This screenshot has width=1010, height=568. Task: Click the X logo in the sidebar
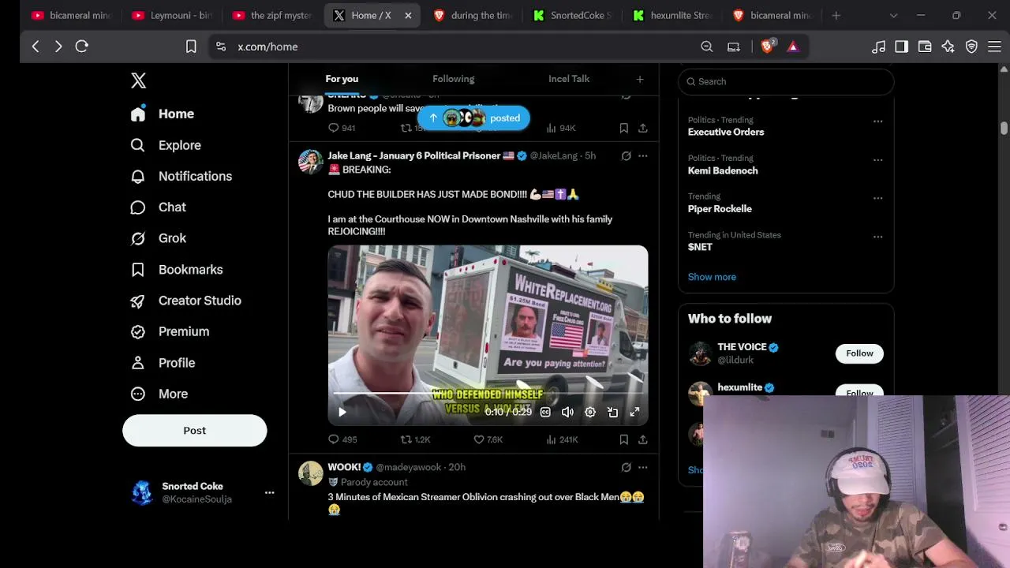pos(138,80)
